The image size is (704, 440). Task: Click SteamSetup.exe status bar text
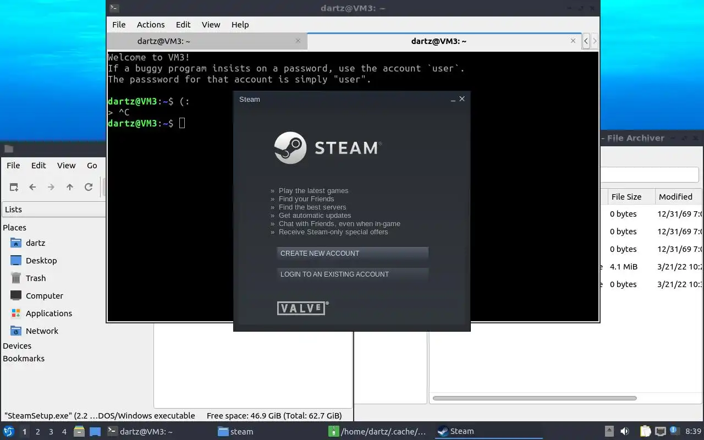pyautogui.click(x=100, y=416)
